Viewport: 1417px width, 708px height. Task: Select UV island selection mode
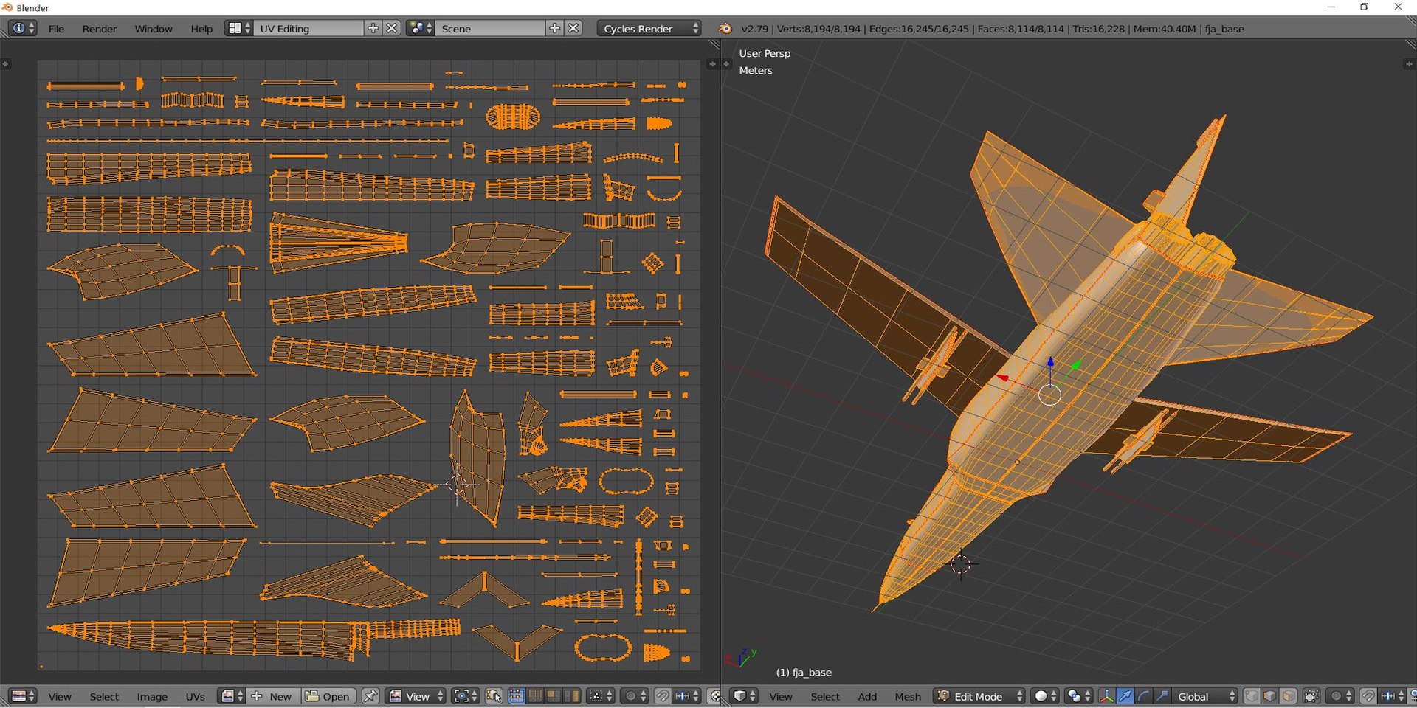tap(571, 696)
